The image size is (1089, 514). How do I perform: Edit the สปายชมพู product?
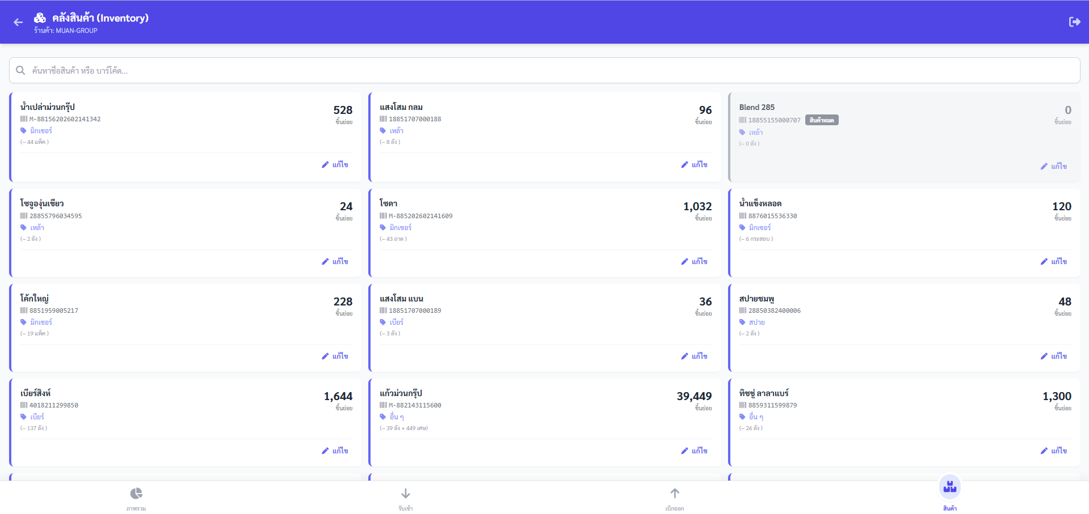pos(1054,356)
